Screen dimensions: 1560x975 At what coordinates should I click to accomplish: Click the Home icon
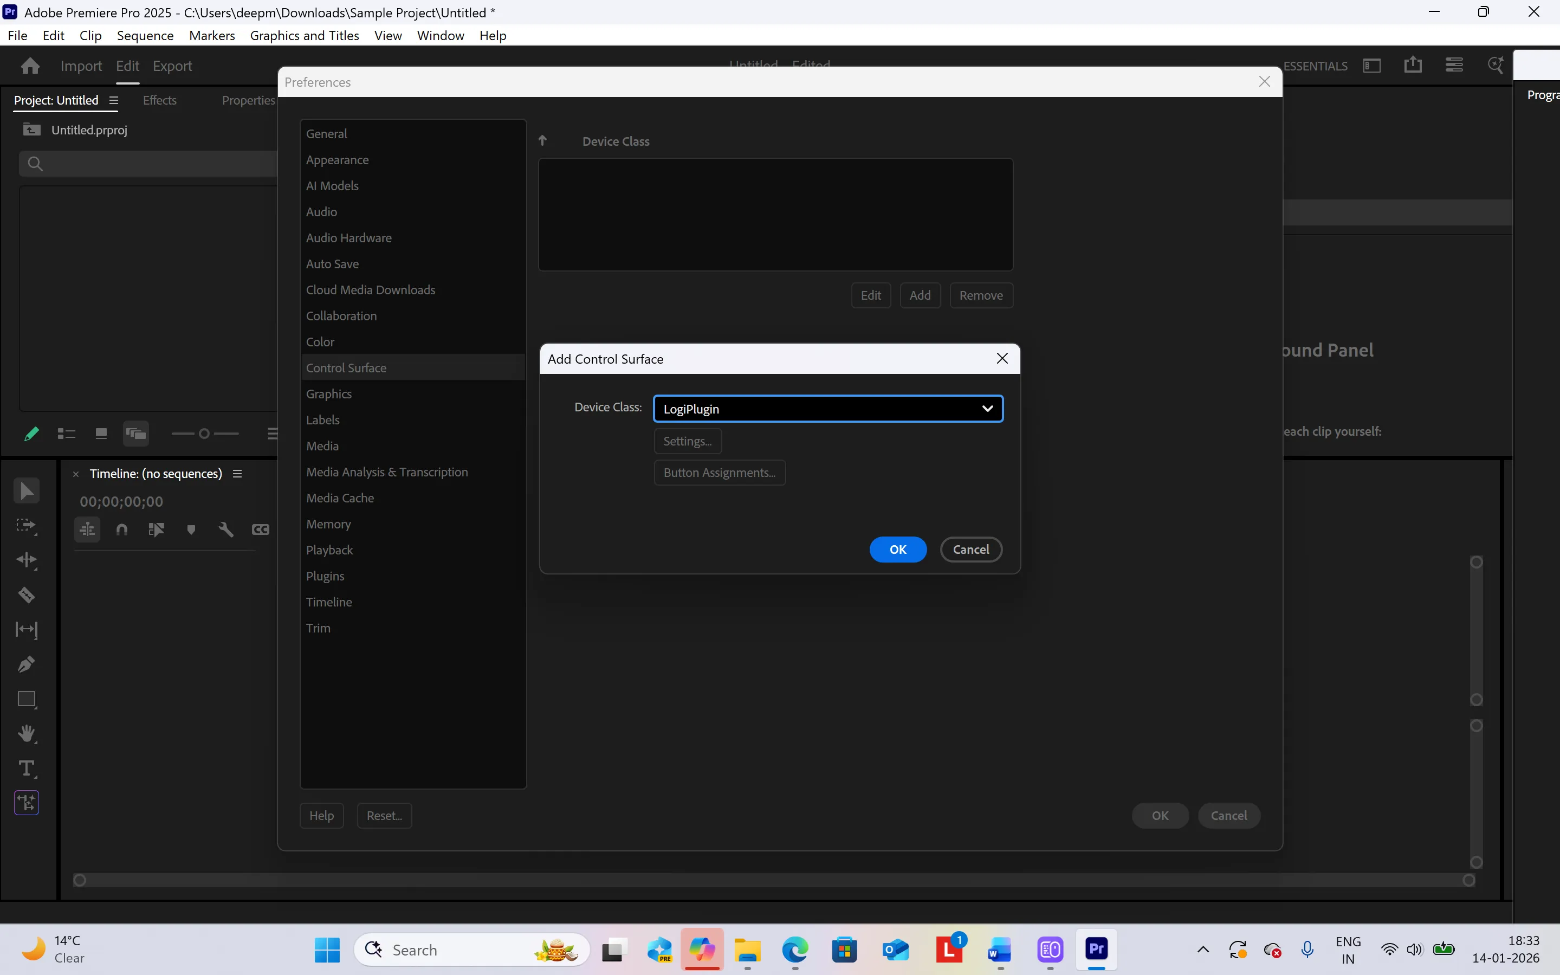point(30,66)
